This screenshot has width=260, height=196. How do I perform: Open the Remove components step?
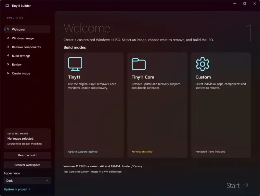pyautogui.click(x=27, y=47)
